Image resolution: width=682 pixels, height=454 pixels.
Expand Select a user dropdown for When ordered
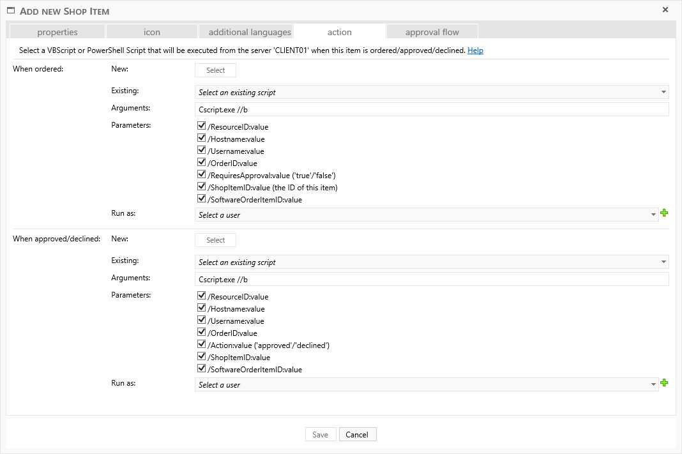426,215
